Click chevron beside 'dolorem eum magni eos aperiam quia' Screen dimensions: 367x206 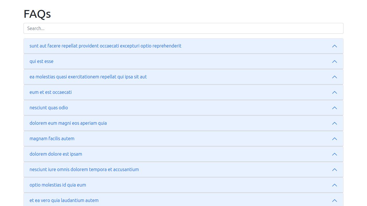(335, 123)
